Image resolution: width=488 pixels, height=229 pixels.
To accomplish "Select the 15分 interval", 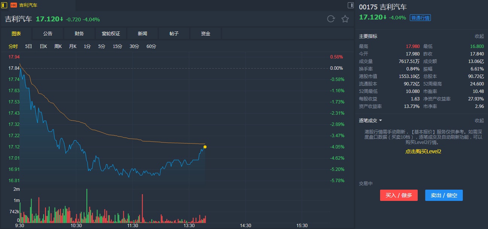I will pyautogui.click(x=117, y=46).
